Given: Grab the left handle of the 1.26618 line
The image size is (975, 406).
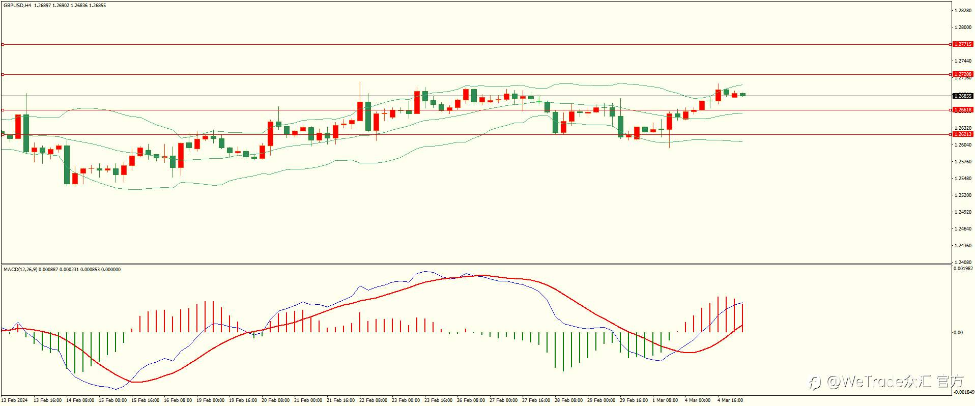Looking at the screenshot, I should click(x=3, y=110).
